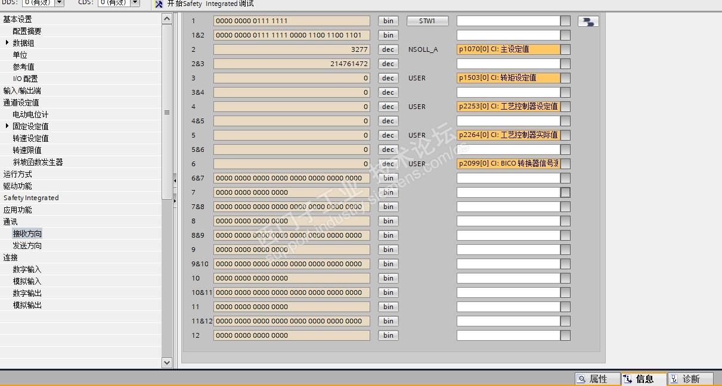722x386 pixels.
Task: Select Safety Integrated in the tree
Action: pyautogui.click(x=31, y=198)
